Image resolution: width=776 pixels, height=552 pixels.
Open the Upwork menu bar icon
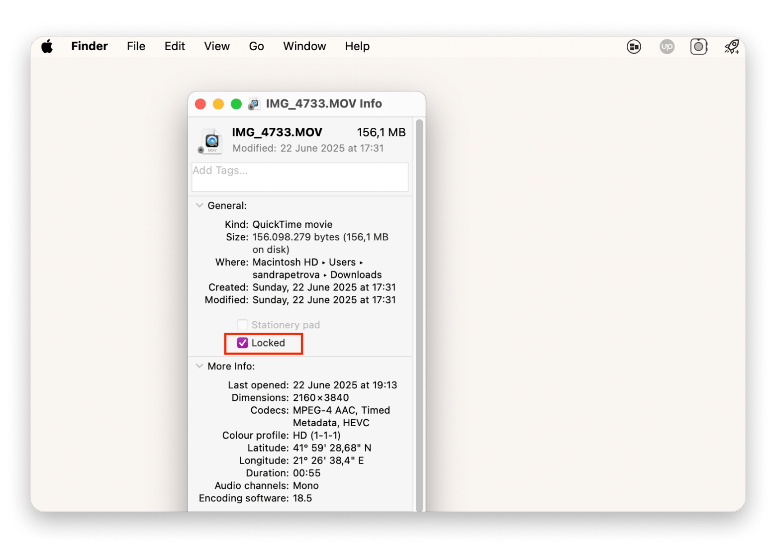667,47
